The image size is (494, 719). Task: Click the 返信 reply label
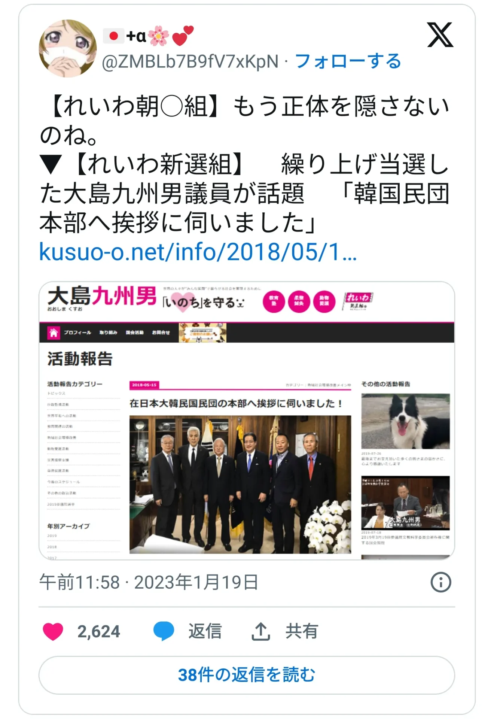click(x=205, y=631)
